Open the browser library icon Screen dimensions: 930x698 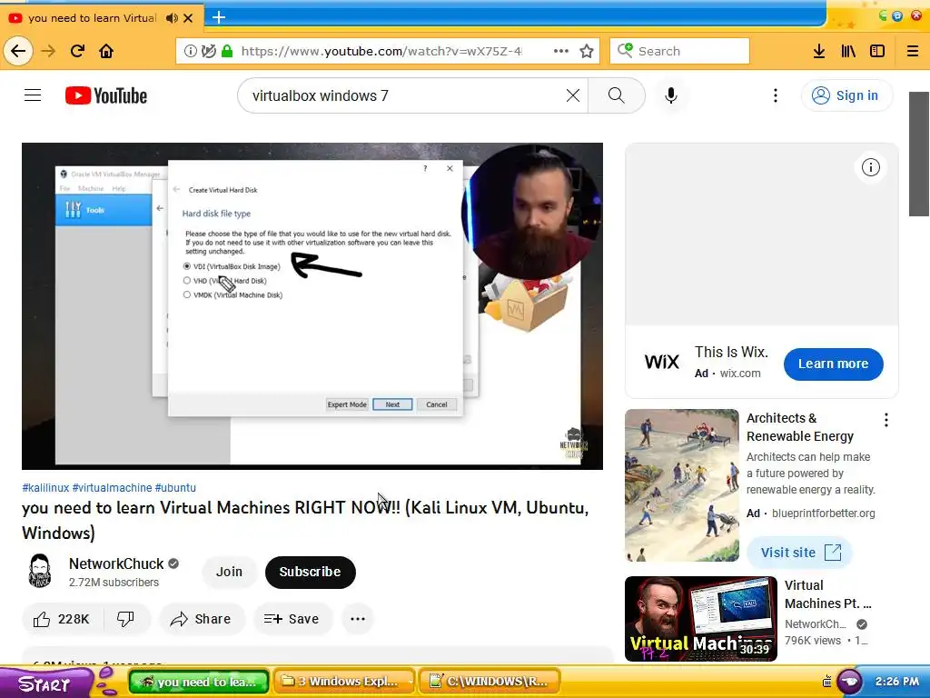click(x=848, y=51)
